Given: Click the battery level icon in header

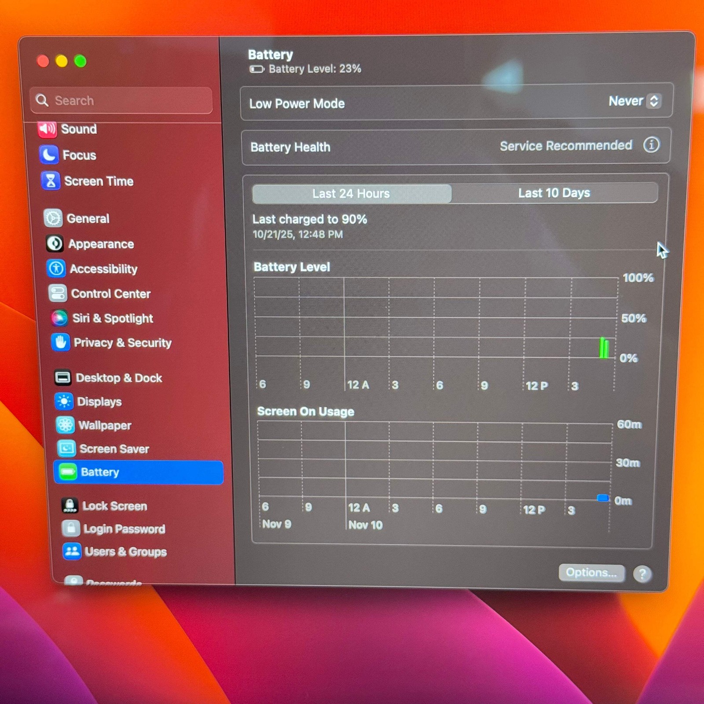Looking at the screenshot, I should tap(257, 69).
